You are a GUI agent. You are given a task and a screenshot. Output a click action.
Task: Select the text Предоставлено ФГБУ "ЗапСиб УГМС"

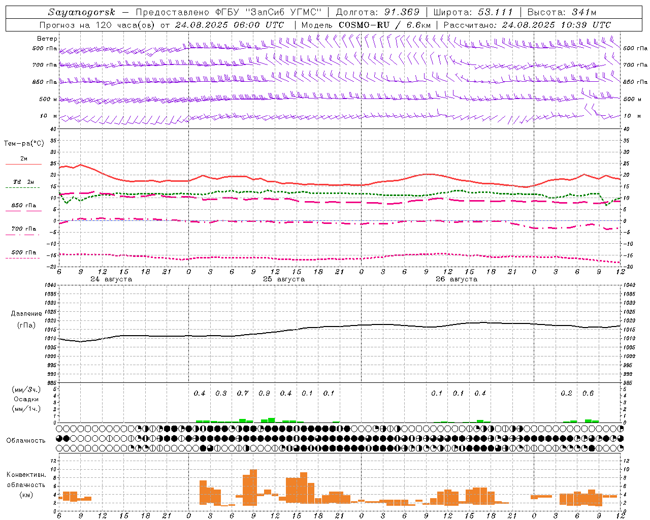tap(229, 12)
